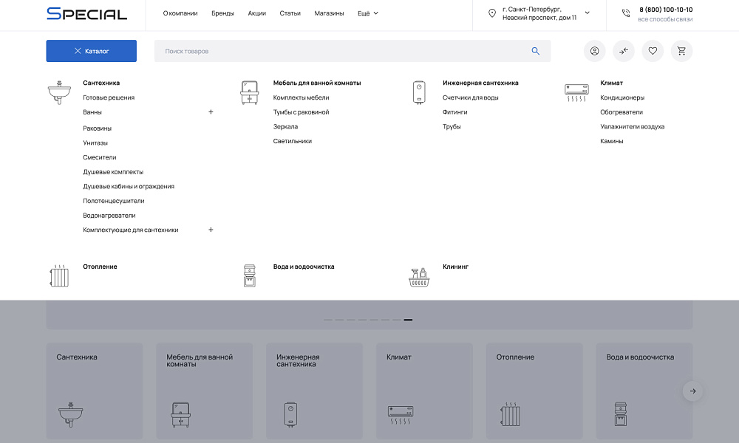Click the last carousel dot indicator
This screenshot has width=739, height=443.
[407, 320]
